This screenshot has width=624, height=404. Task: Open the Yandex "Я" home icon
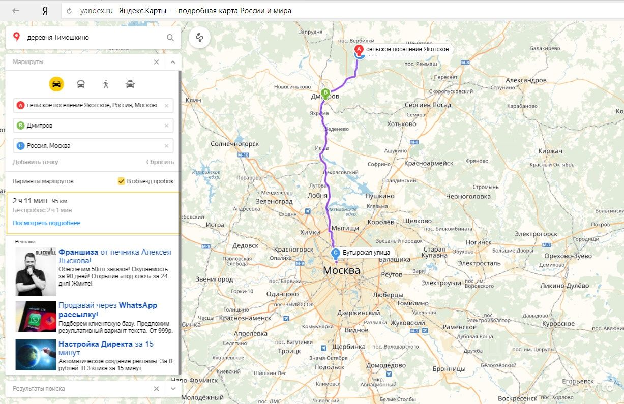[x=45, y=11]
